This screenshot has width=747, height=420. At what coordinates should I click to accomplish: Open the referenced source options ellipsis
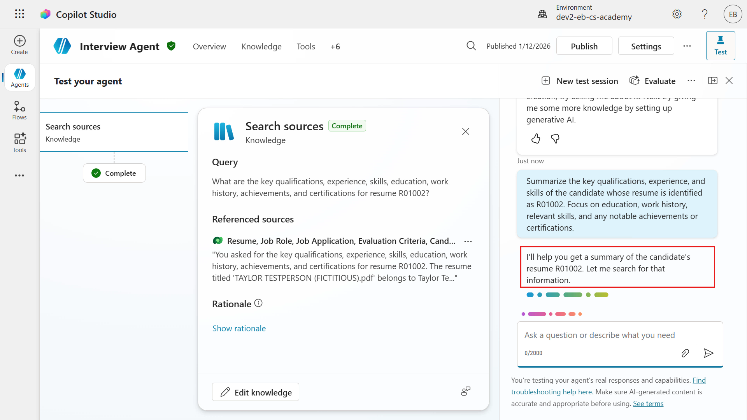click(x=468, y=241)
